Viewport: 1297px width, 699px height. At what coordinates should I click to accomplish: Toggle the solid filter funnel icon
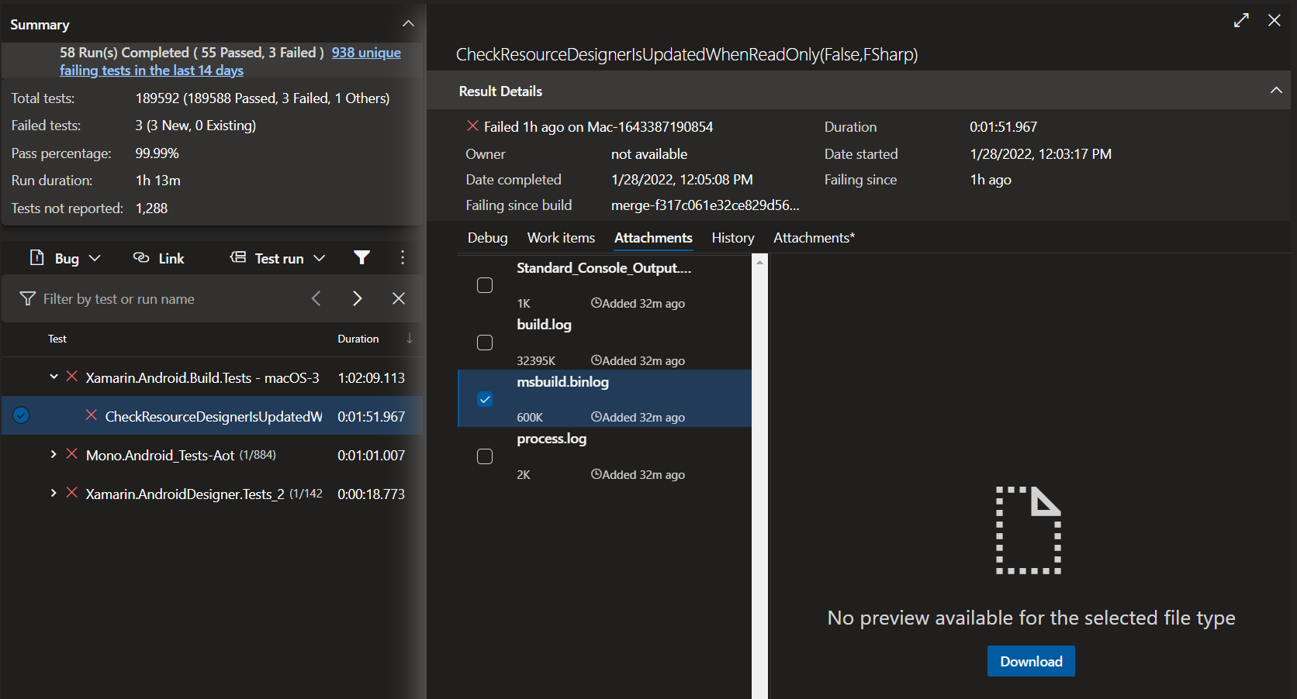361,257
